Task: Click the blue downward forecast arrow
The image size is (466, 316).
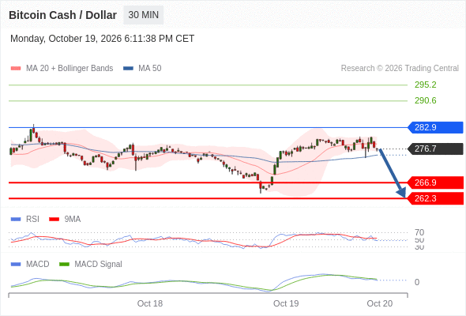Action: [392, 173]
